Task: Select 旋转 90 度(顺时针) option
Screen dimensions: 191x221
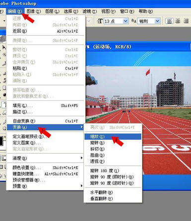Action: [113, 177]
